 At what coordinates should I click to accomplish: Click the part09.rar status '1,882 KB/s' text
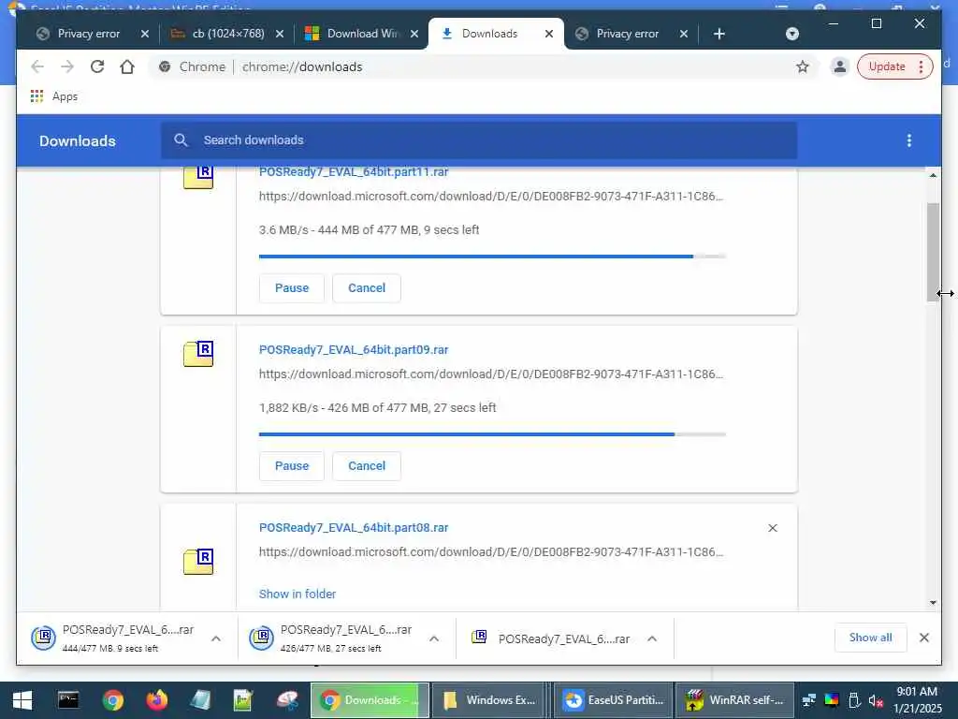coord(377,408)
